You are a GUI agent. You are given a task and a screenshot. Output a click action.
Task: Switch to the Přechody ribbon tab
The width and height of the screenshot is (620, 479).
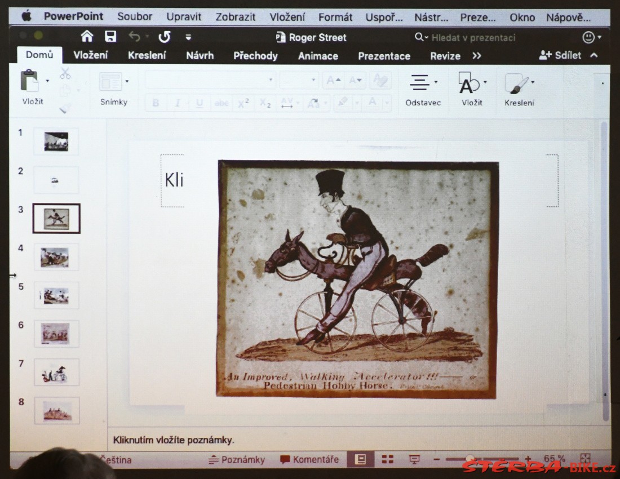[255, 56]
